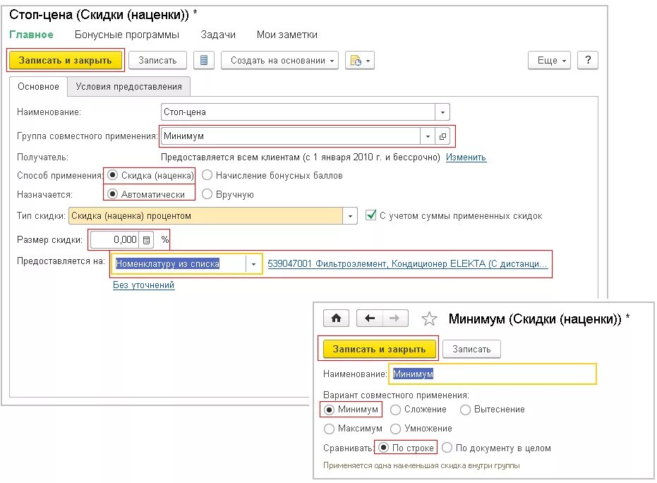Choose По документу в целом radio

pos(447,448)
